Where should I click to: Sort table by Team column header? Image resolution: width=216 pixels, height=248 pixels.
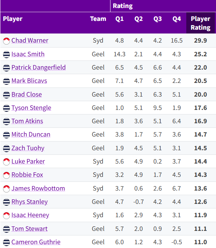pos(98,19)
